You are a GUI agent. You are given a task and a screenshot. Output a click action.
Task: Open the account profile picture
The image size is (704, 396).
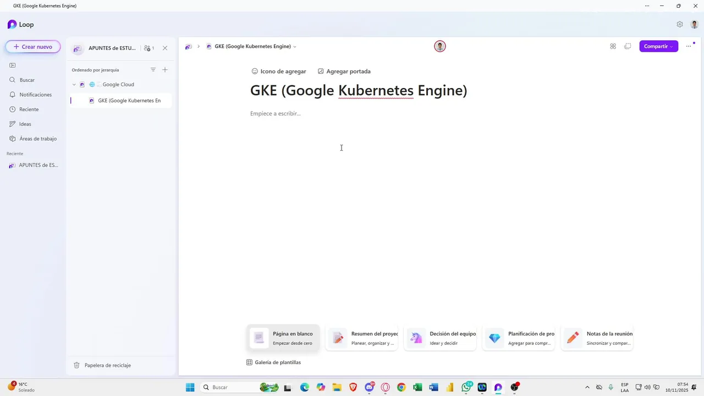point(694,25)
